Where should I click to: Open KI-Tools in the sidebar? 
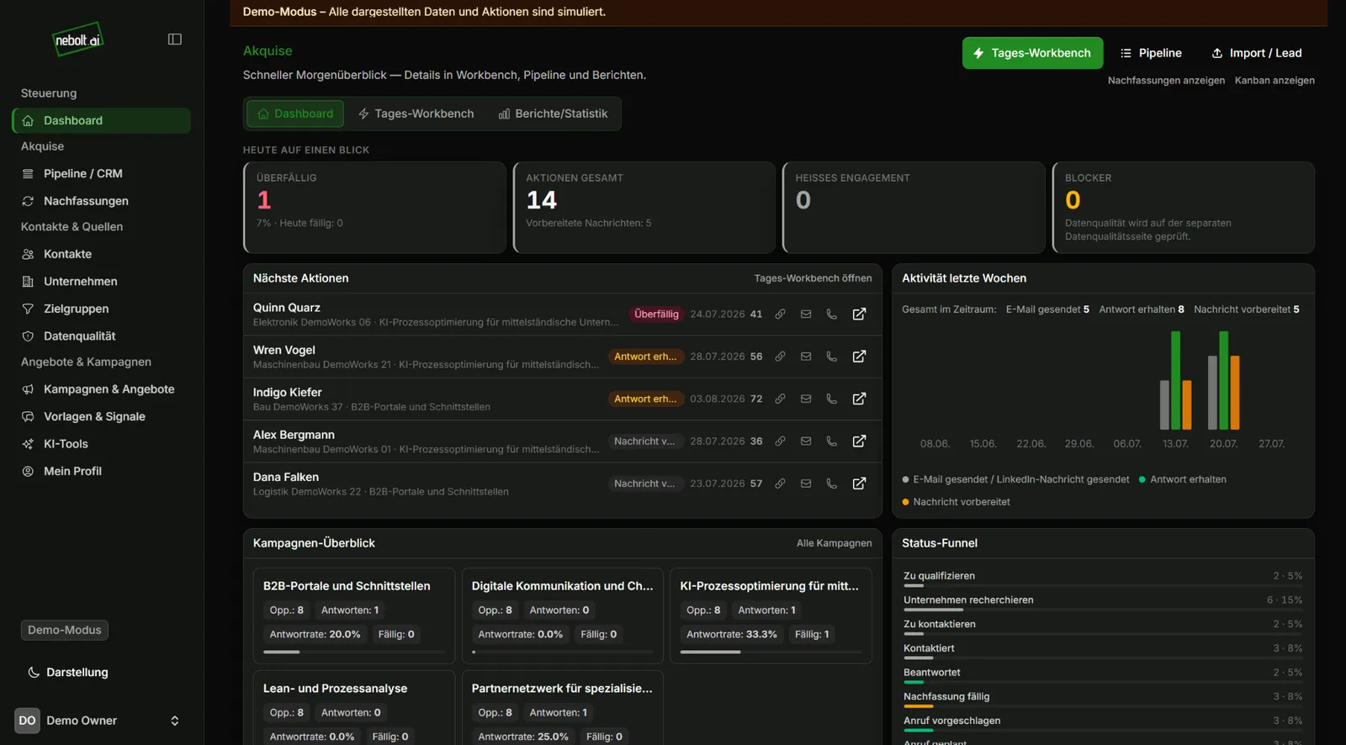[x=101, y=444]
